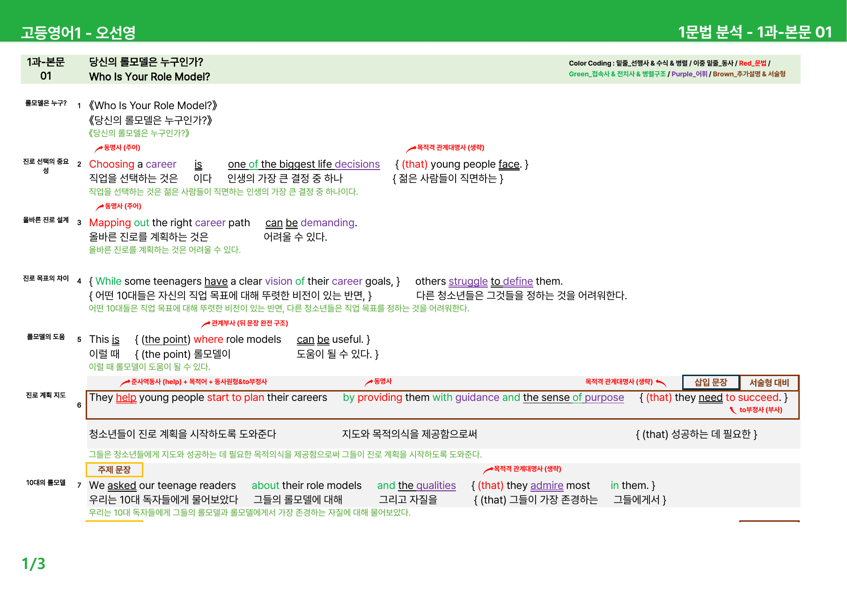Click the '서술형 대비' box label beside '삽입 문장'
The width and height of the screenshot is (847, 599).
pos(769,383)
